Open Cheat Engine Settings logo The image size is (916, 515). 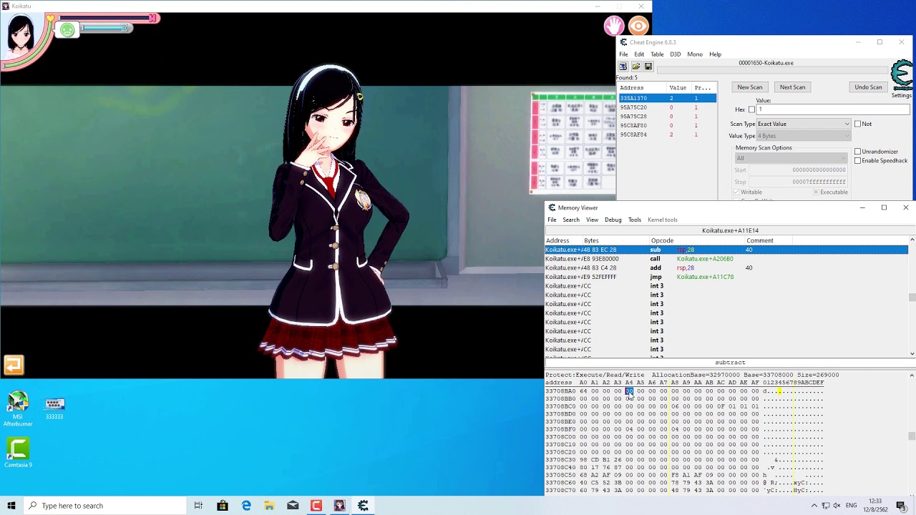tap(902, 80)
